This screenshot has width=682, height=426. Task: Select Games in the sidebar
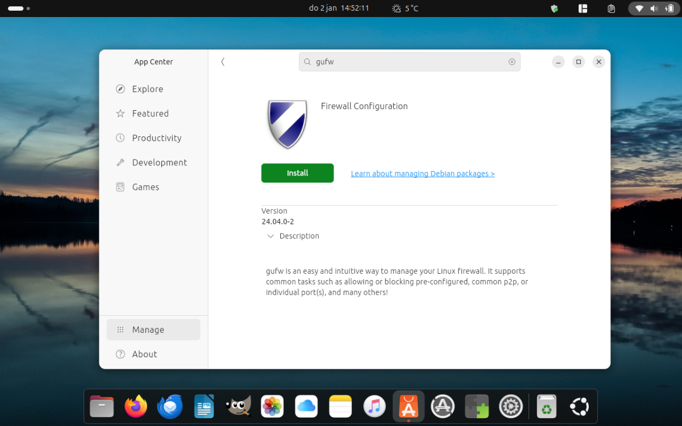(x=145, y=187)
